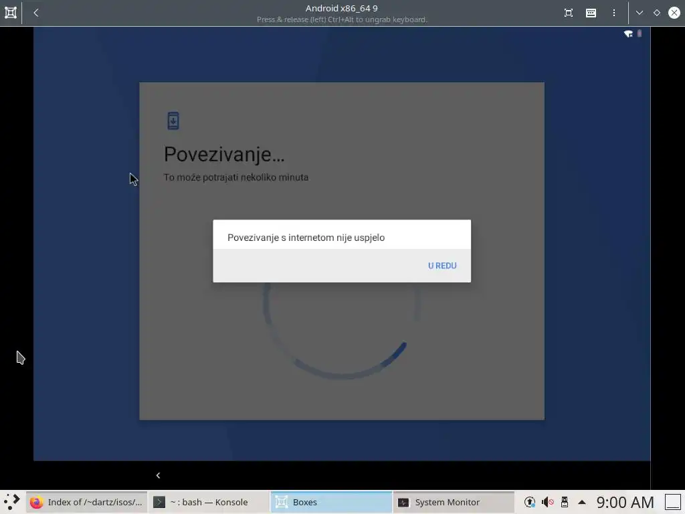The height and width of the screenshot is (514, 685).
Task: Click the Show Desktop button in the panel
Action: [673, 502]
